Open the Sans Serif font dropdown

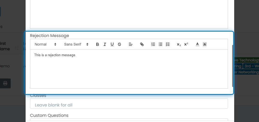[76, 44]
